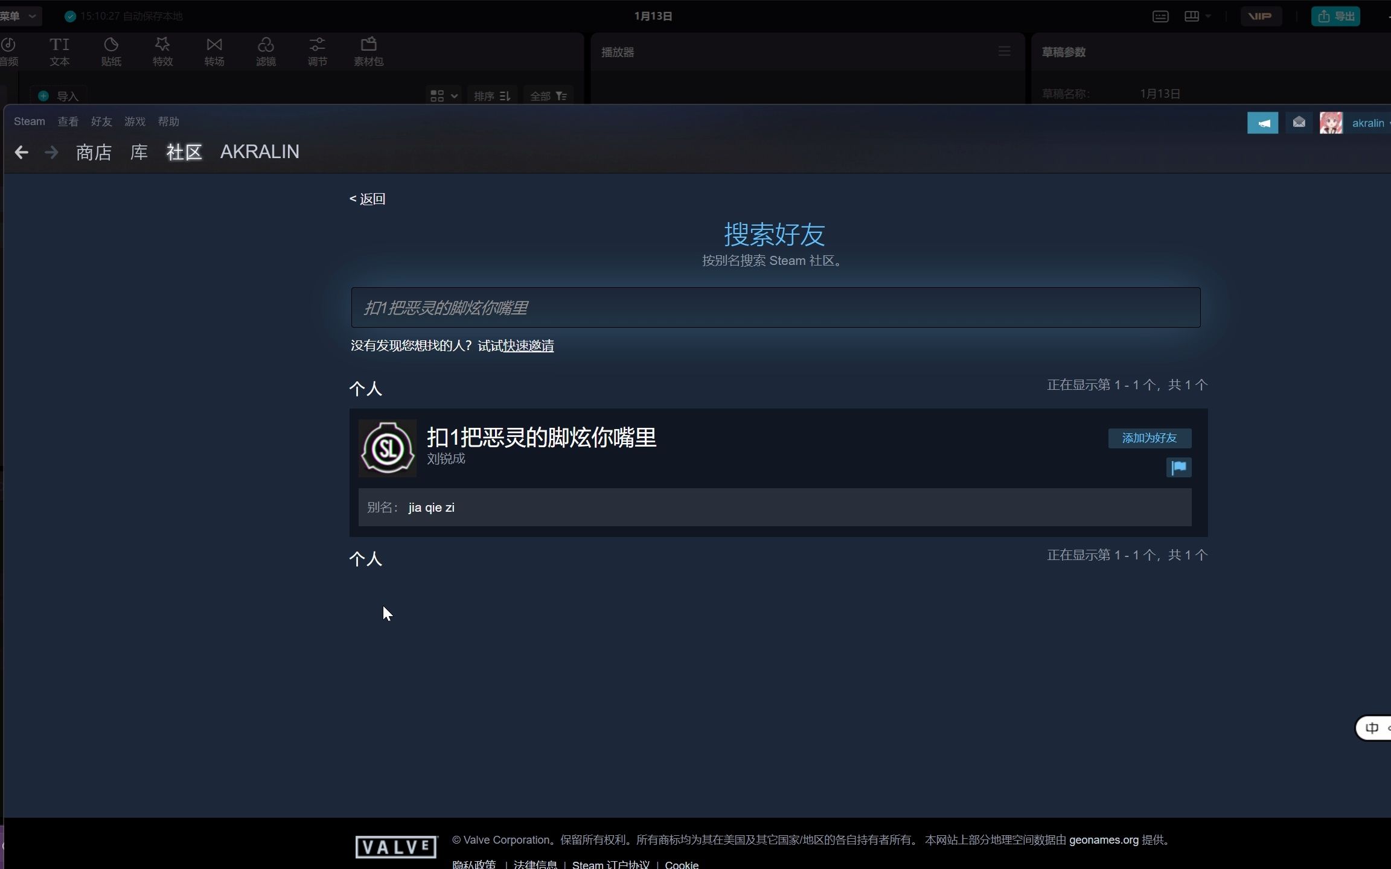Click the VIP badge in the title bar

click(x=1261, y=16)
